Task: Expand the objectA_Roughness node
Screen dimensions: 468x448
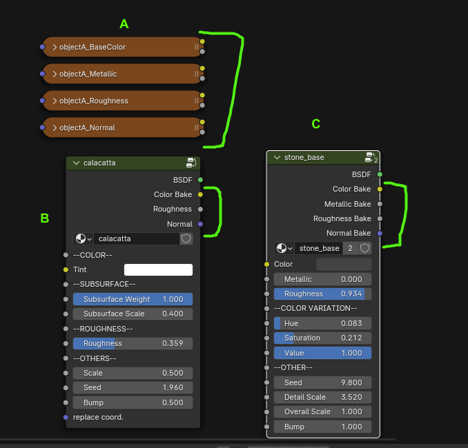Action: (55, 101)
